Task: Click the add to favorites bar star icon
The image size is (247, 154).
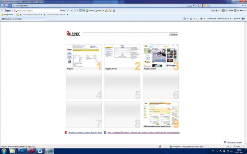Action: point(17,14)
